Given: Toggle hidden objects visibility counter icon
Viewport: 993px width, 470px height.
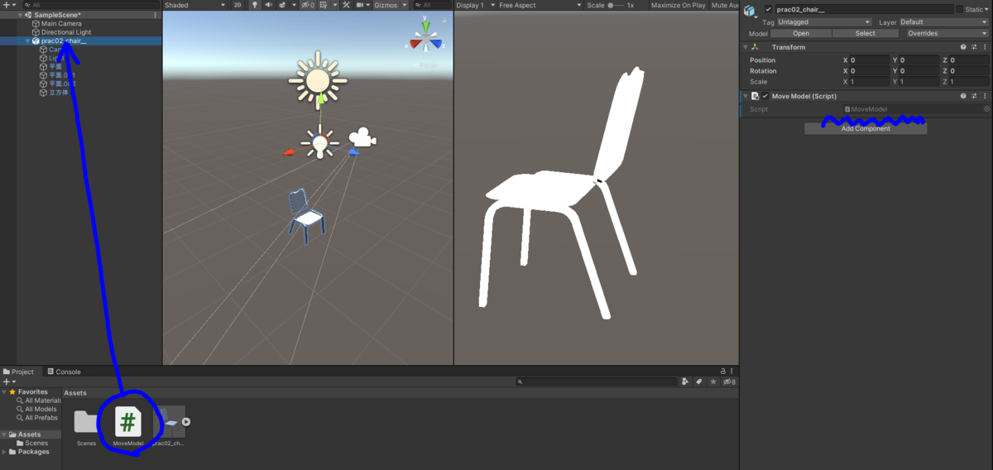Looking at the screenshot, I should (x=308, y=5).
